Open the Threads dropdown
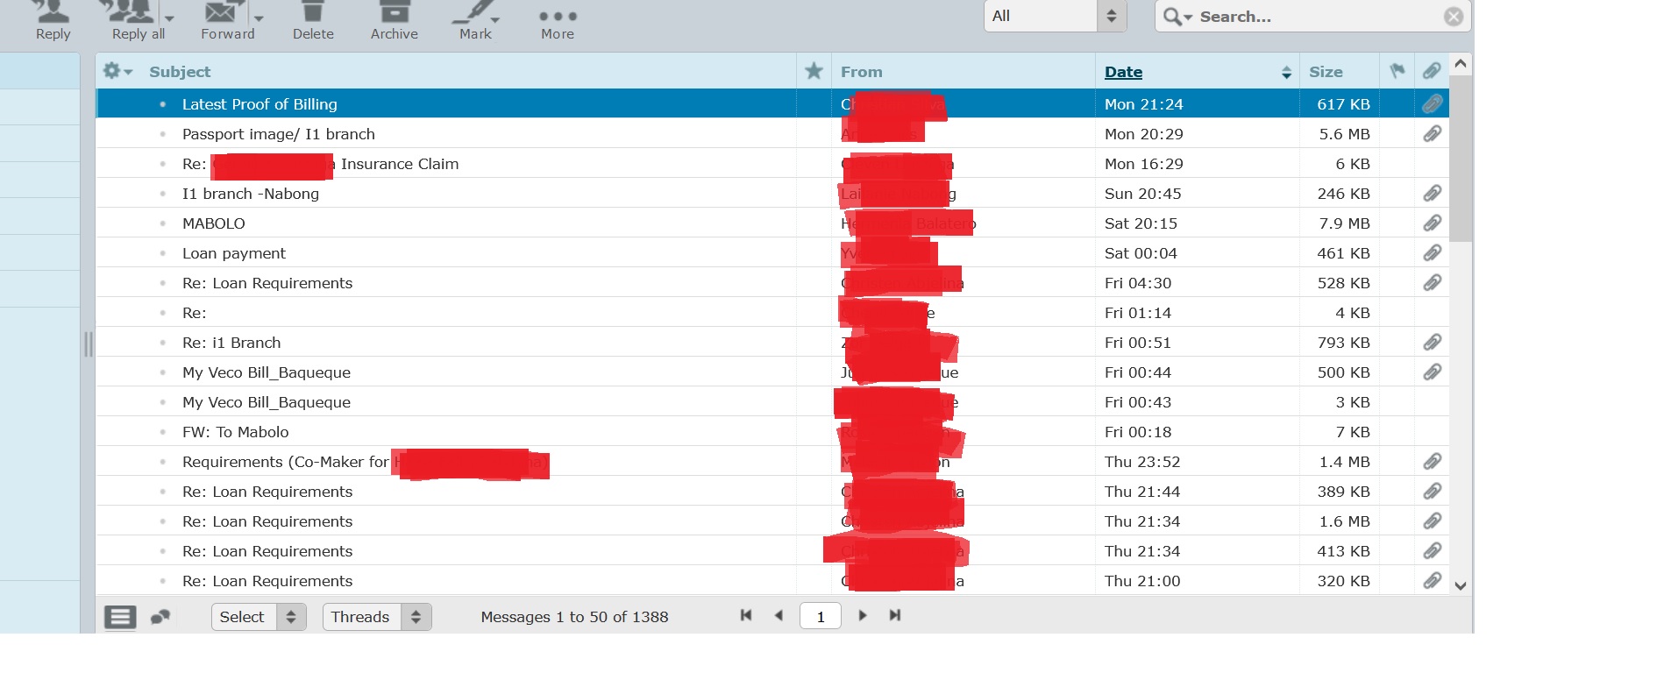Screen dimensions: 1671x680 pyautogui.click(x=377, y=617)
